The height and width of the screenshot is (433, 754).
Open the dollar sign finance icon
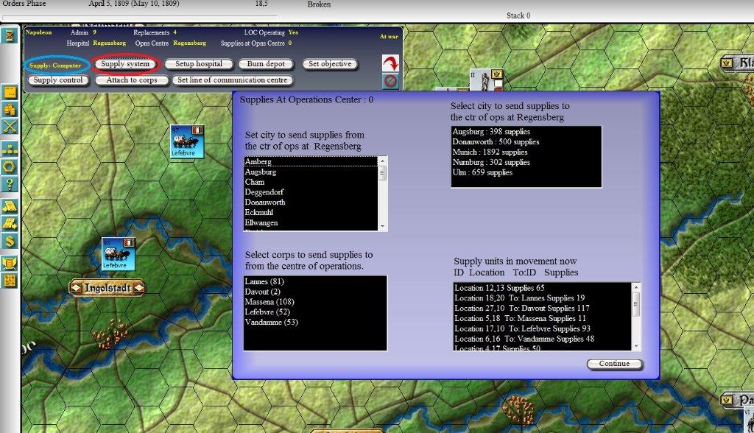coord(10,241)
